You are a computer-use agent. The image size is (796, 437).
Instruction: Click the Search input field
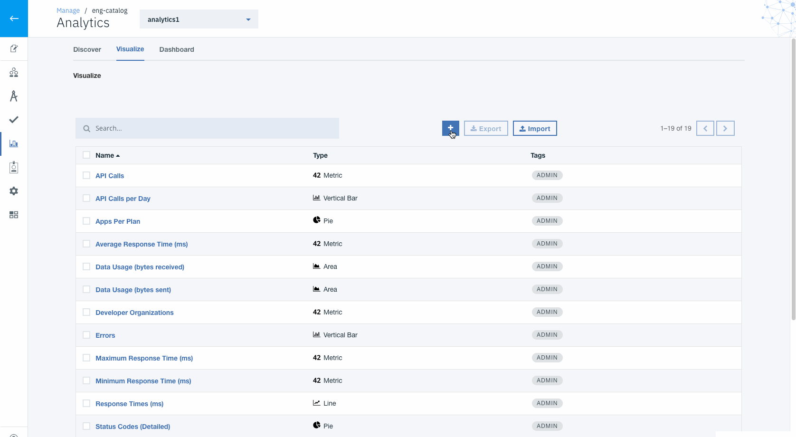tap(207, 128)
